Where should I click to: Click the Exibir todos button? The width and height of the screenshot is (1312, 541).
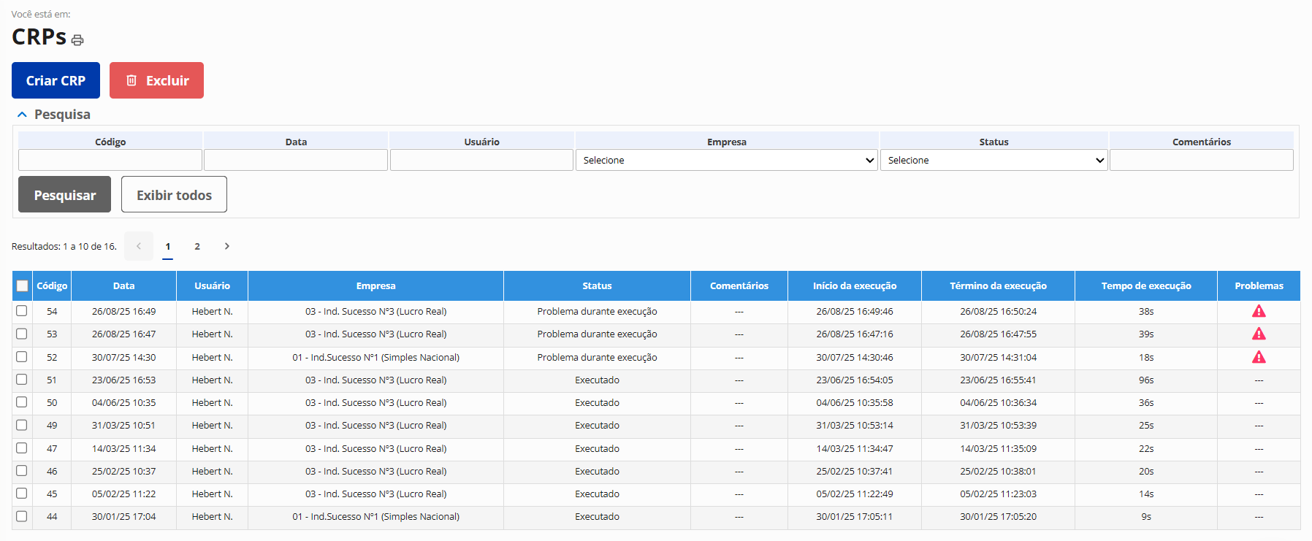pyautogui.click(x=174, y=195)
